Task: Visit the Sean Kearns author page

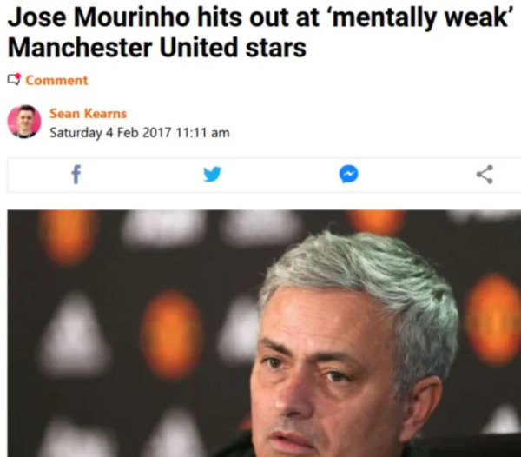Action: click(x=88, y=114)
